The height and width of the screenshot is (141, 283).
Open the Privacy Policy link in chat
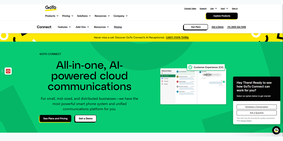(x=246, y=121)
